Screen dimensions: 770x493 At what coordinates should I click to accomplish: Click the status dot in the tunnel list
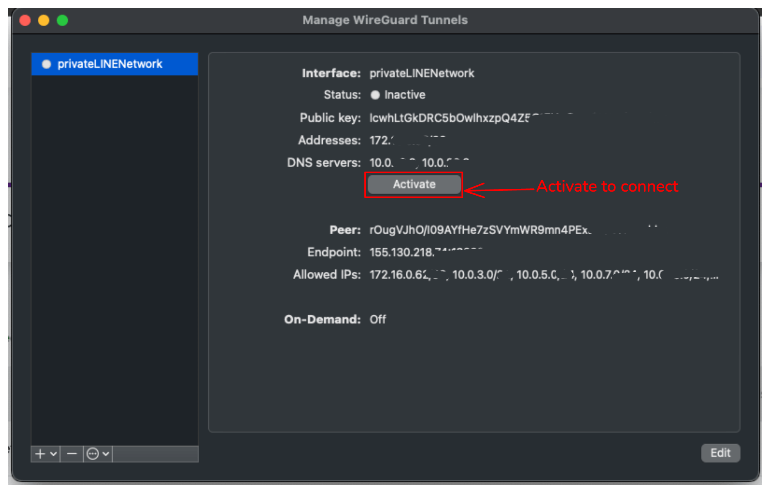point(46,64)
